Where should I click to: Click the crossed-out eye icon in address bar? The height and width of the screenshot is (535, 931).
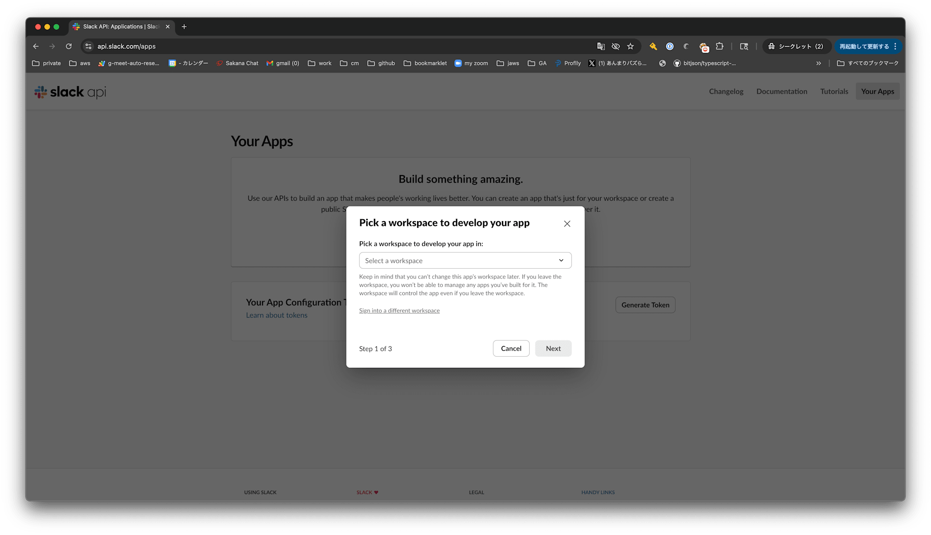coord(616,46)
